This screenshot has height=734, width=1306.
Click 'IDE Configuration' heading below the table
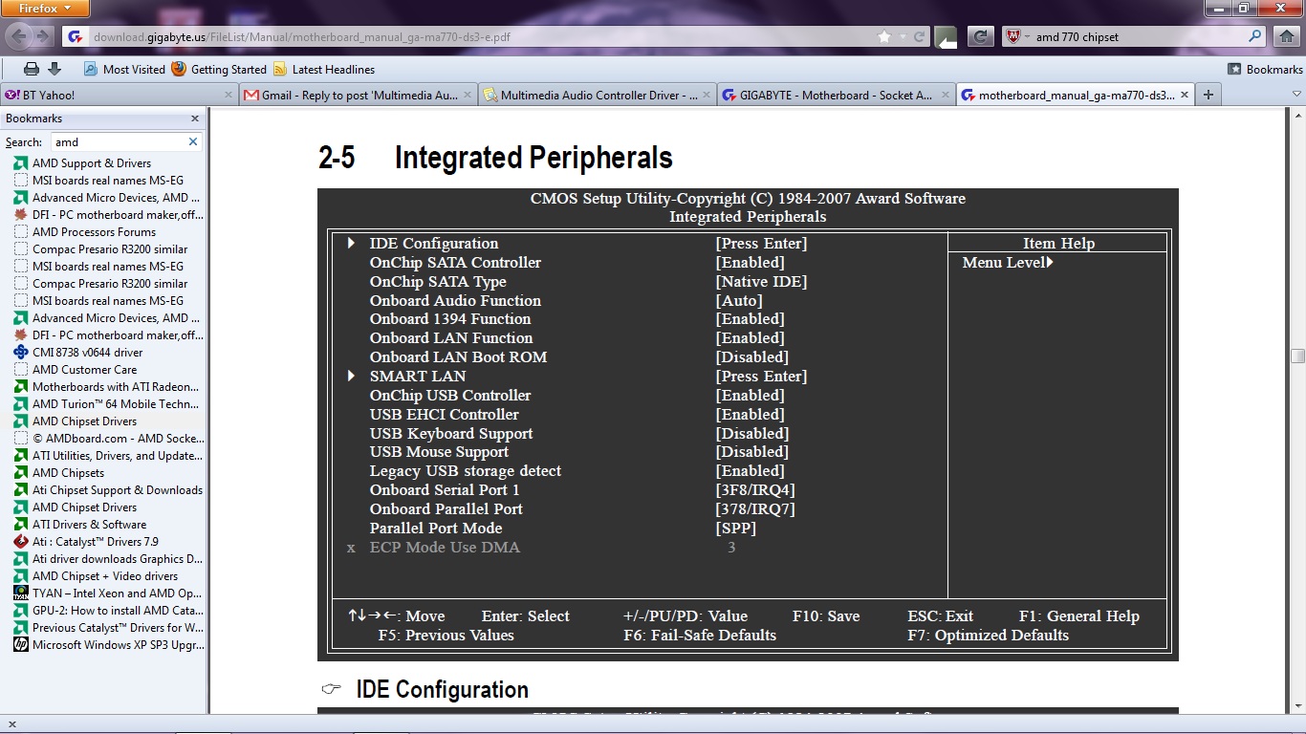[x=442, y=690]
